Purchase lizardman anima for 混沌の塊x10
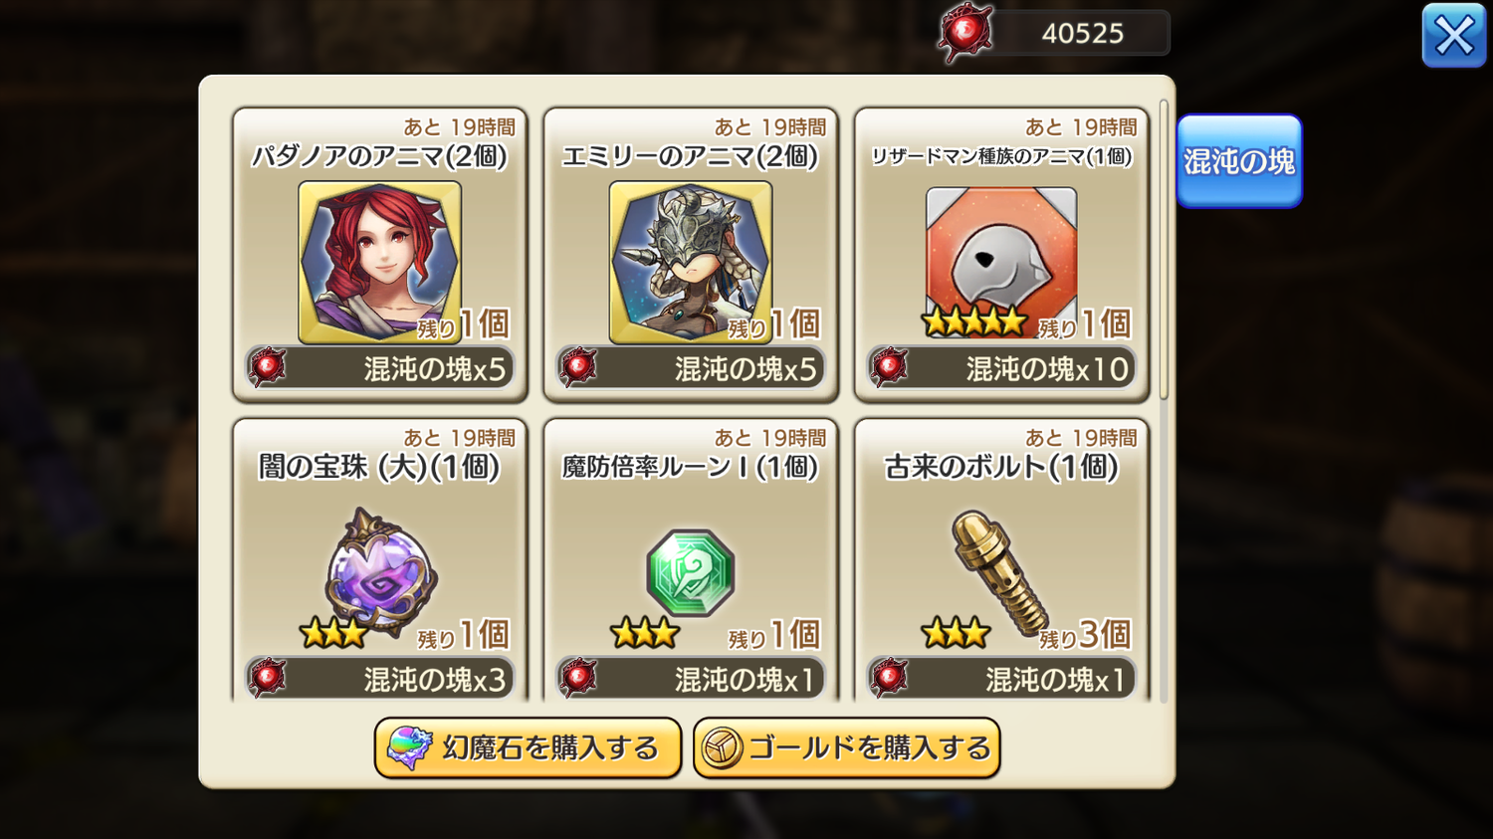Image resolution: width=1493 pixels, height=839 pixels. (1001, 368)
